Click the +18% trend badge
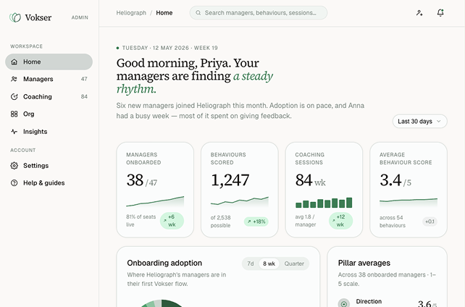Image resolution: width=465 pixels, height=307 pixels. tap(256, 222)
